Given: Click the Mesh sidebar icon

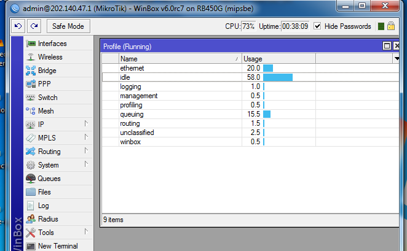Looking at the screenshot, I should click(31, 111).
